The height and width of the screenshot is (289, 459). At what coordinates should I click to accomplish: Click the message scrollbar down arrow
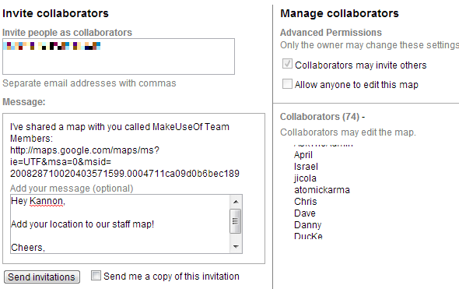point(236,246)
